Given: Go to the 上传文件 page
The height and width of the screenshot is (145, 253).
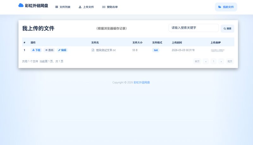Looking at the screenshot, I should 86,7.
